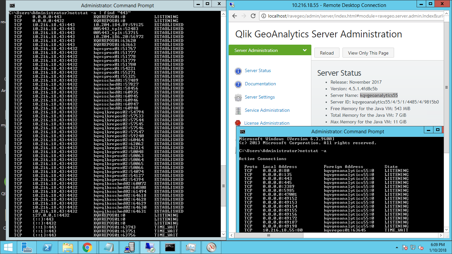Viewport: 452px width, 254px height.
Task: Click the Server ID line
Action: click(x=385, y=102)
